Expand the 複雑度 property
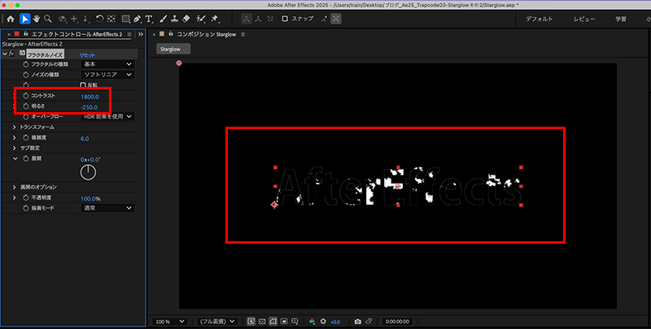 click(x=15, y=137)
